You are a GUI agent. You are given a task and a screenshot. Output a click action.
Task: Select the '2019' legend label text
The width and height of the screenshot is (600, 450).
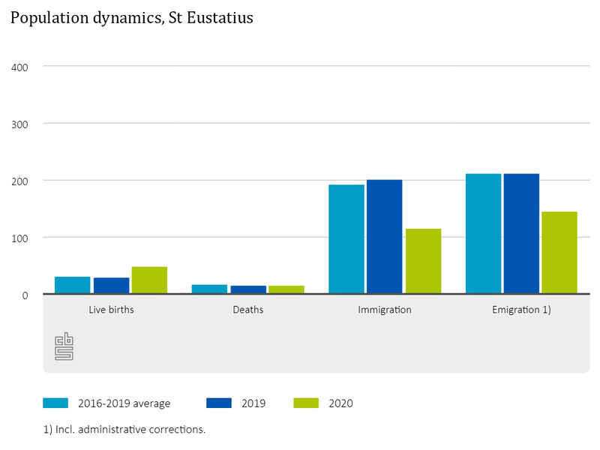[x=253, y=403]
